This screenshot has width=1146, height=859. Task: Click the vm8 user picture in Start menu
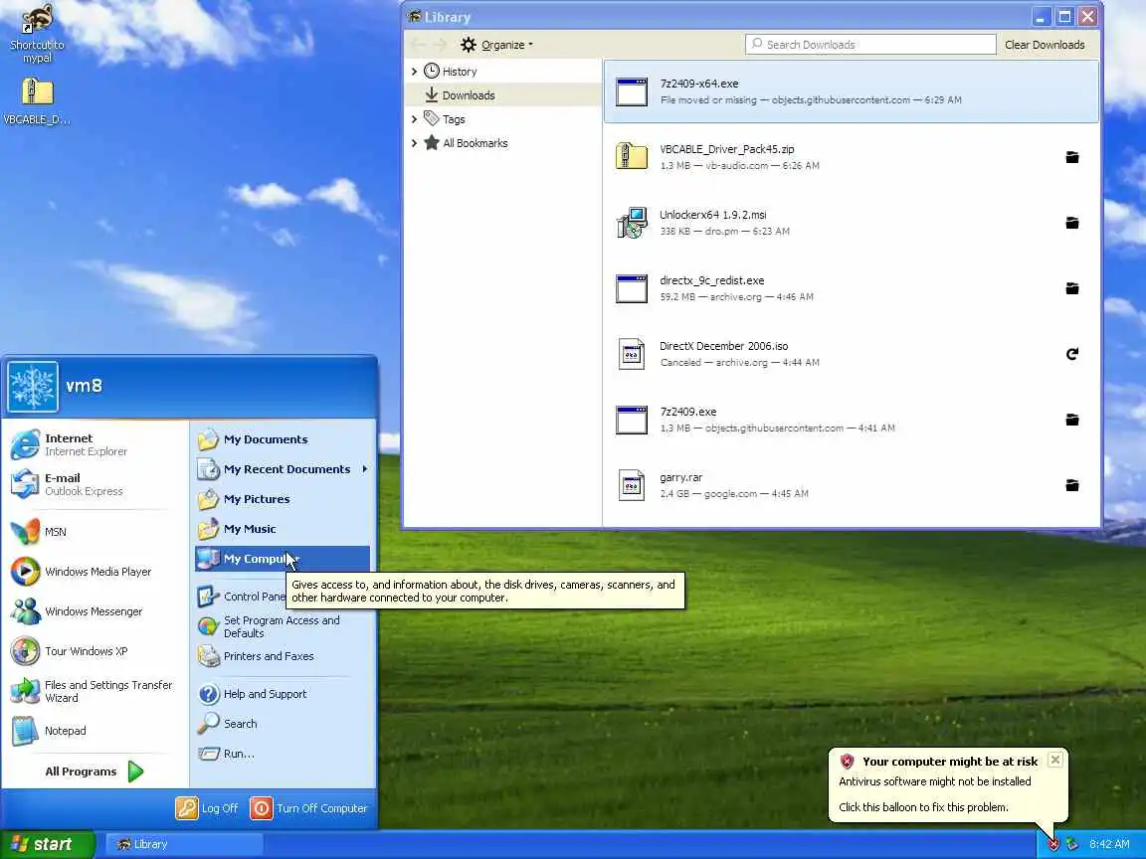tap(33, 387)
